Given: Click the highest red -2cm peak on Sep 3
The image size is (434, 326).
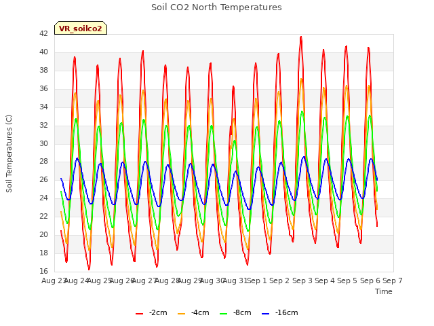Looking at the screenshot, I should [301, 37].
